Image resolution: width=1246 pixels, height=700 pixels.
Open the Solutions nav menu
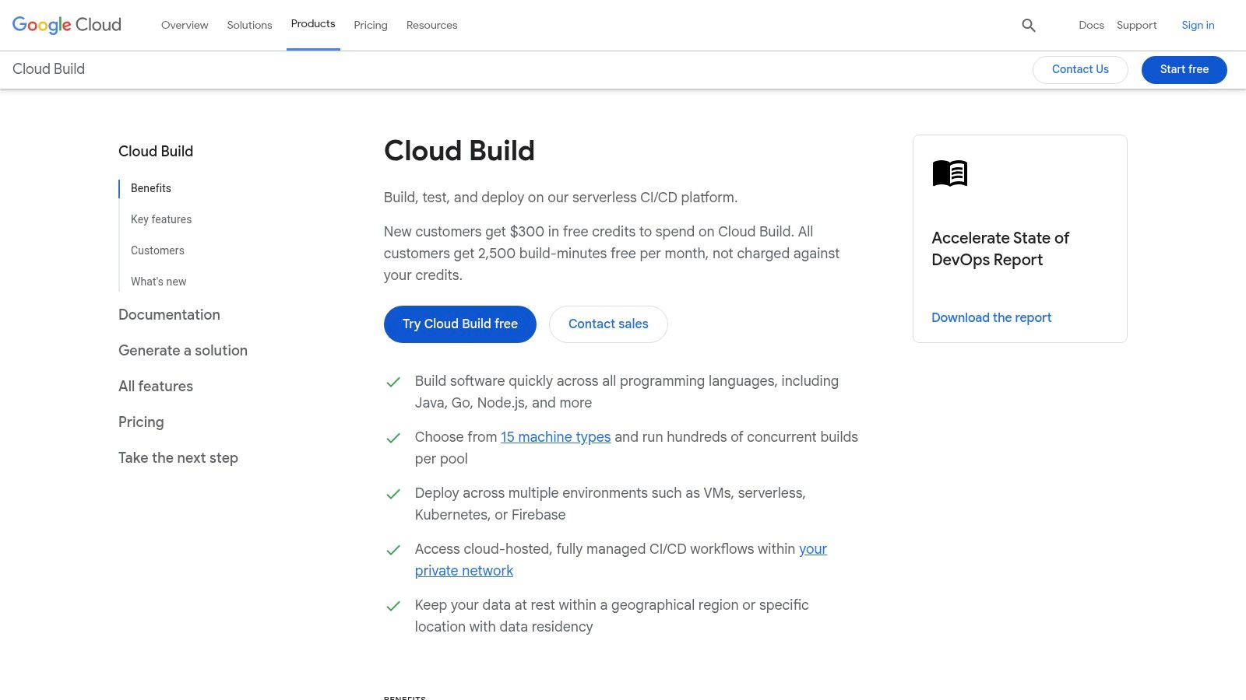[249, 25]
